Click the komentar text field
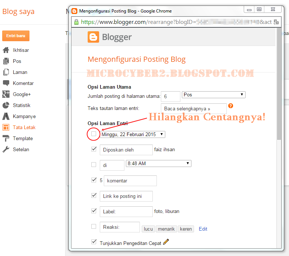 pos(130,181)
